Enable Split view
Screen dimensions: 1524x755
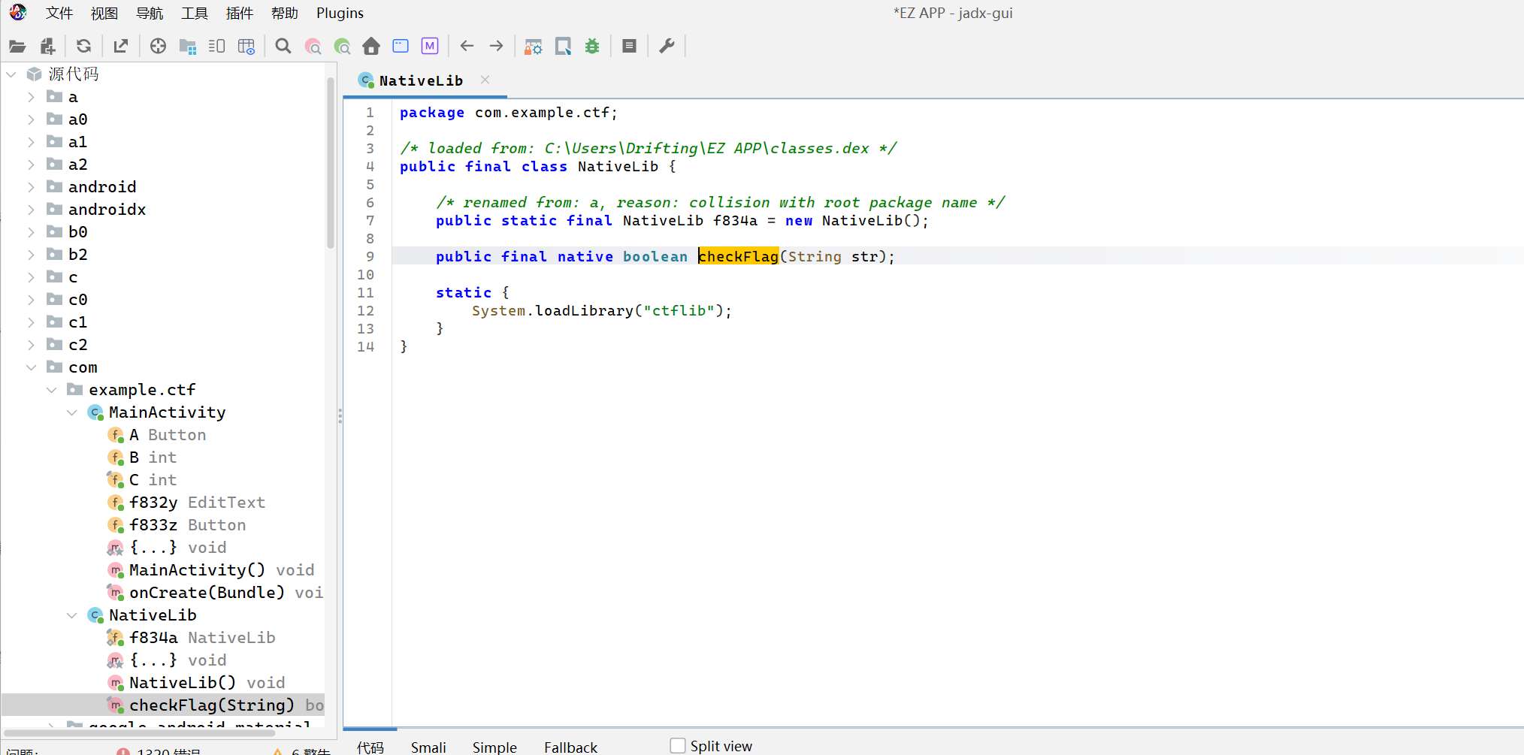[677, 744]
